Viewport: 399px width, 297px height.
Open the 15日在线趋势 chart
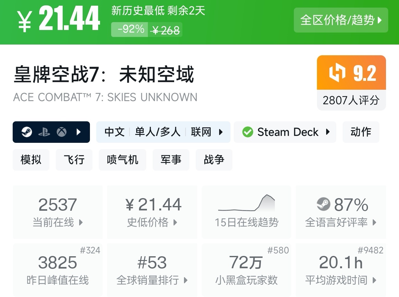[x=246, y=212]
